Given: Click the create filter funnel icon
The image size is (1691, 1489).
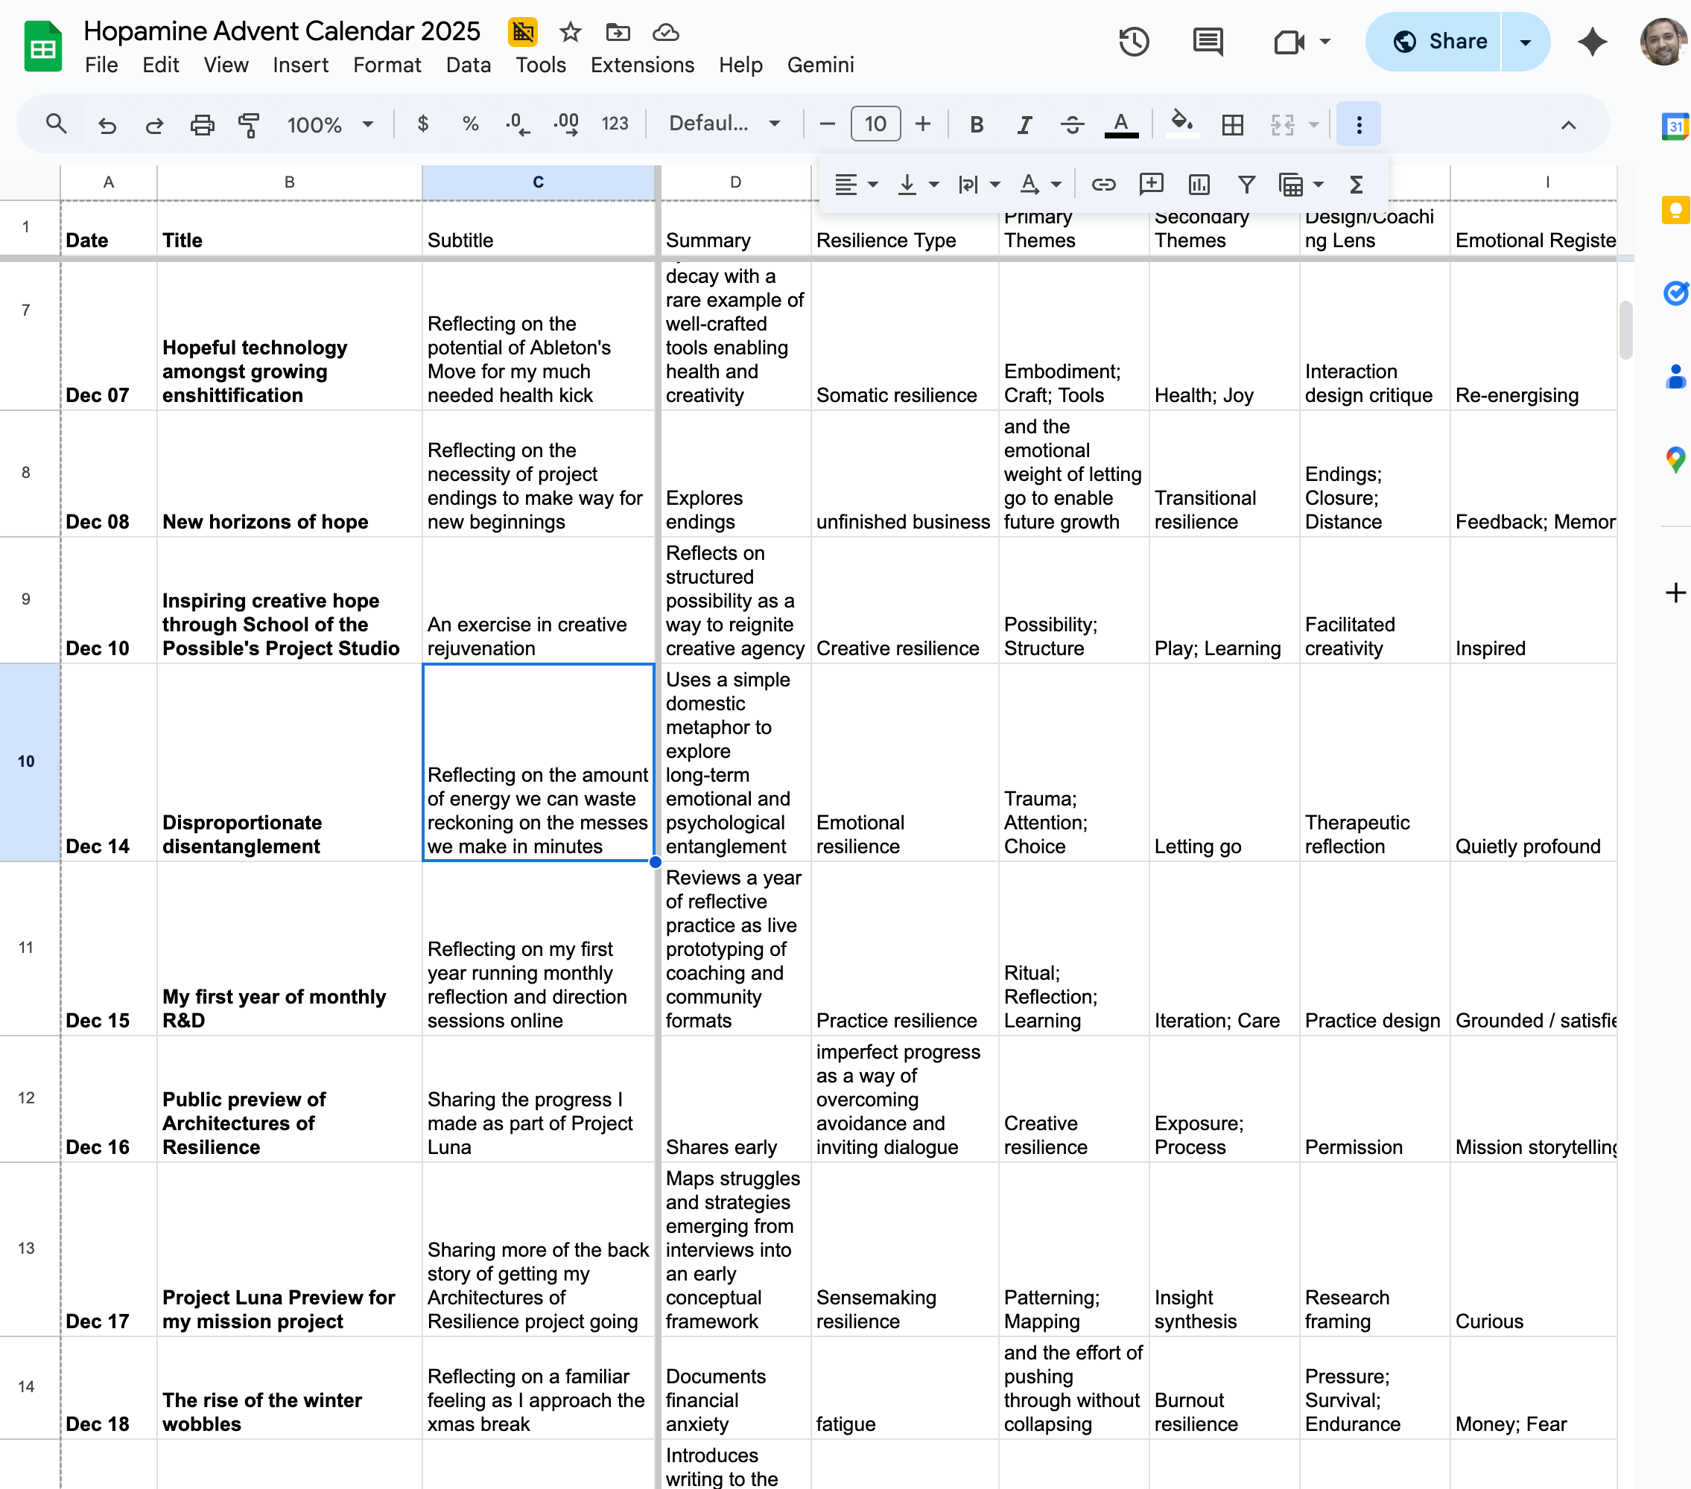Looking at the screenshot, I should [x=1246, y=185].
